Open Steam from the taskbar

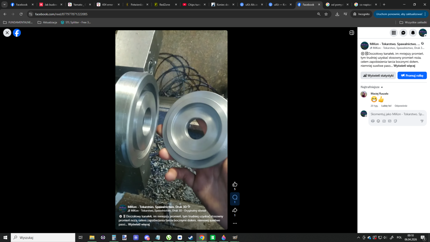click(x=191, y=237)
